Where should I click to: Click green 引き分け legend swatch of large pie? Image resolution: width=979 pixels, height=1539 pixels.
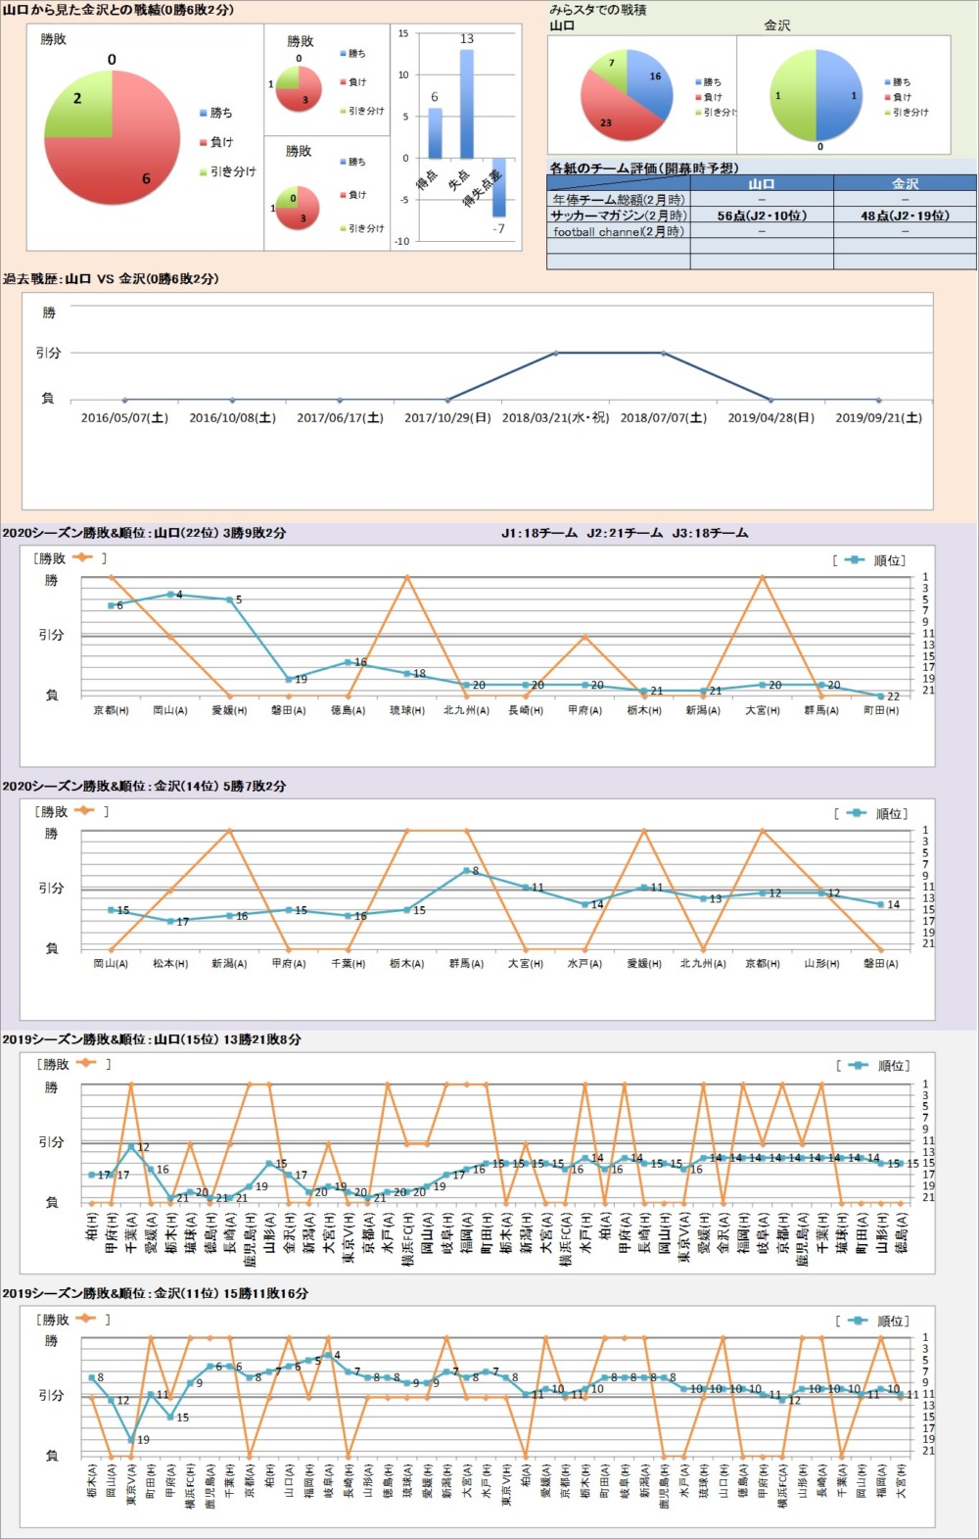203,171
